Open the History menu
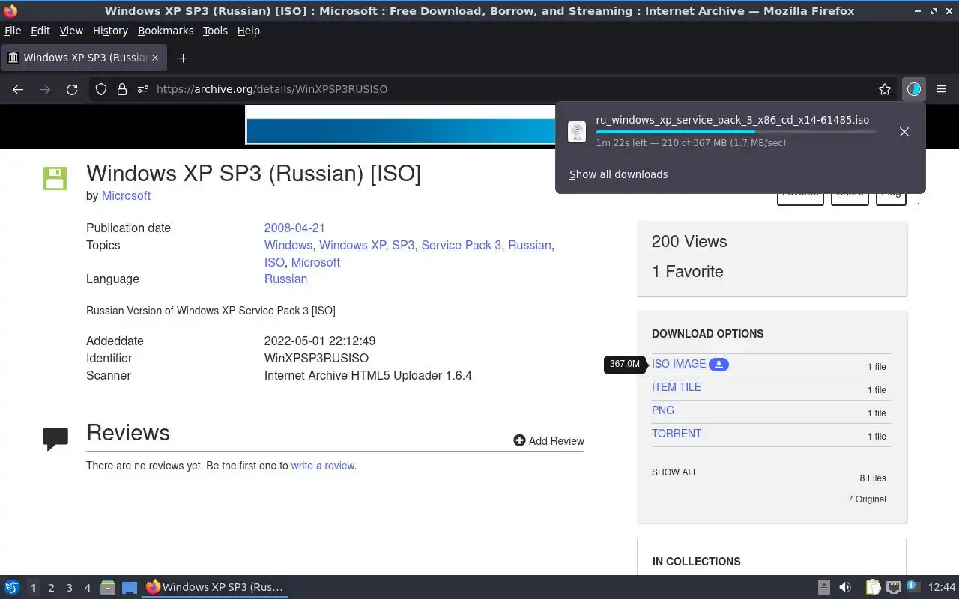This screenshot has width=959, height=599. pyautogui.click(x=110, y=31)
